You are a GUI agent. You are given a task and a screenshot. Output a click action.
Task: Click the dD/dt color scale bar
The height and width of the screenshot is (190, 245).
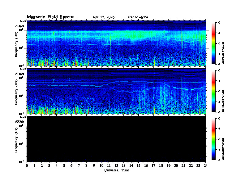(213, 91)
